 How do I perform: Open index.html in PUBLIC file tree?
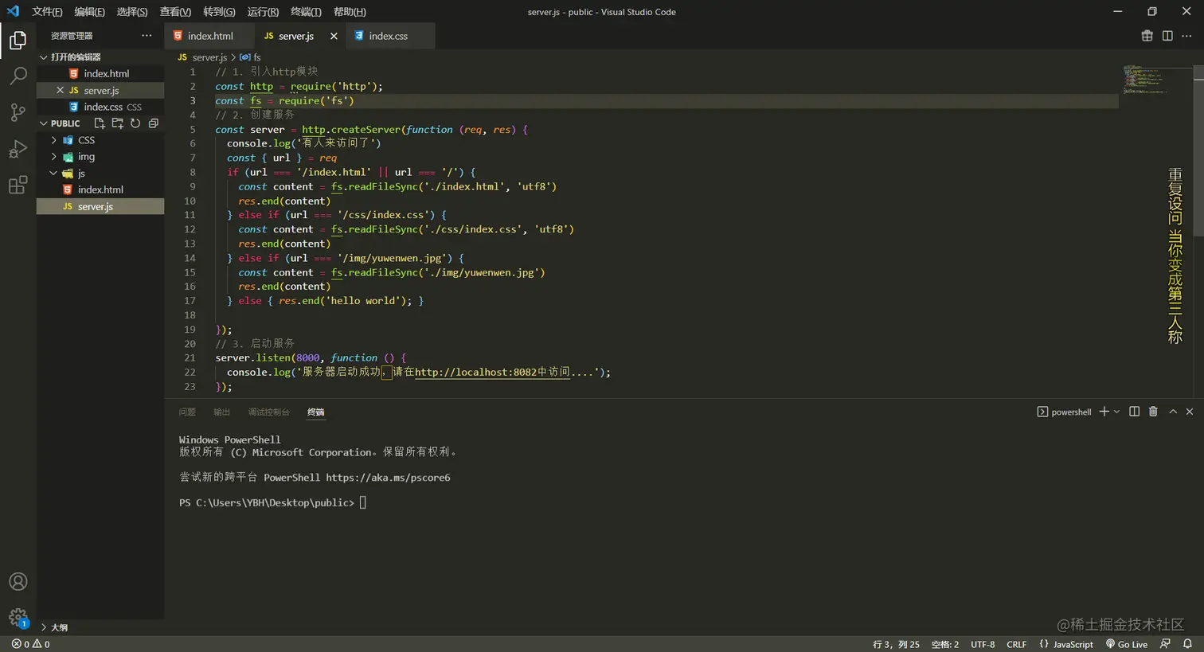(x=100, y=189)
